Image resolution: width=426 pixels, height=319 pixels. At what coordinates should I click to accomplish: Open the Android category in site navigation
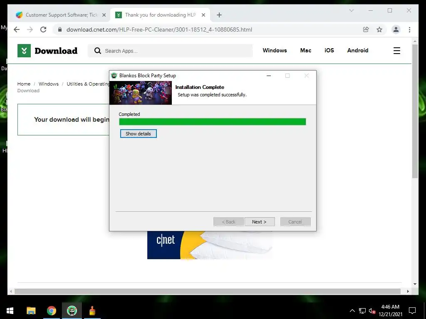pos(357,50)
